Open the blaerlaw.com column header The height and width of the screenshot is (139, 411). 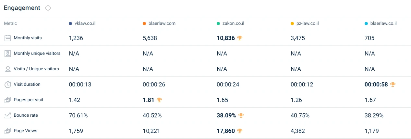point(162,24)
